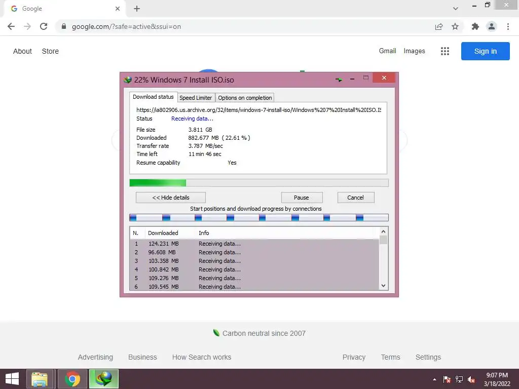Switch to Internet Download Manager taskbar icon
This screenshot has height=389, width=519.
pyautogui.click(x=103, y=379)
